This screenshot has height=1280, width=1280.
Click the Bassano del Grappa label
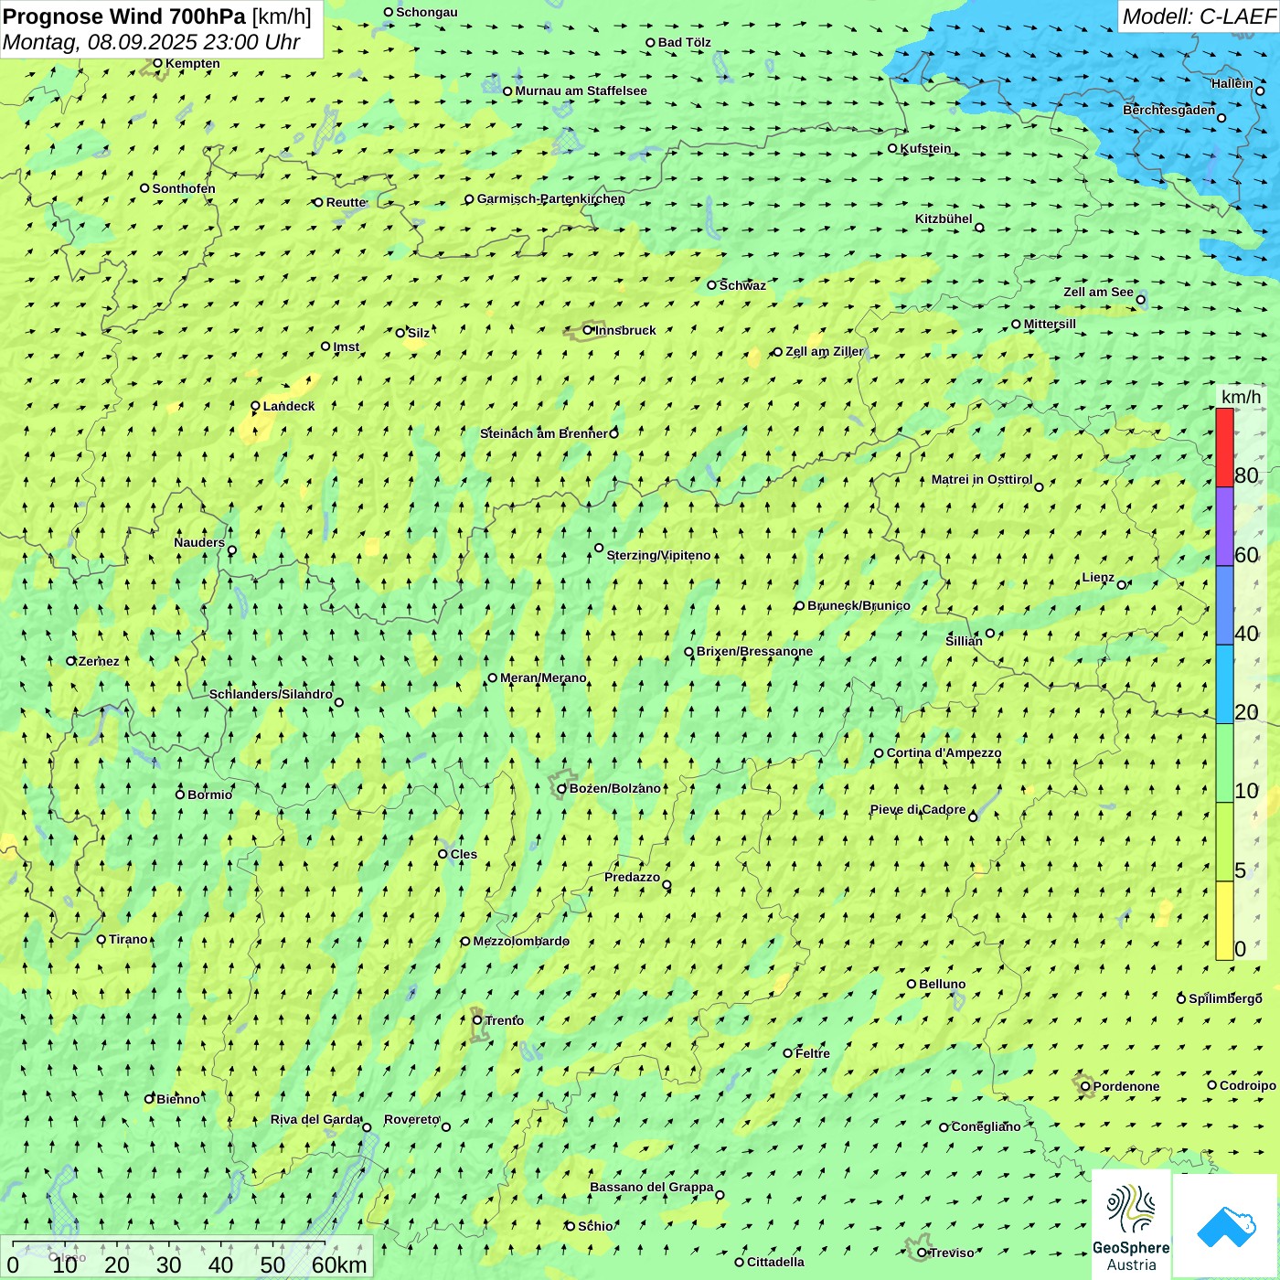pyautogui.click(x=652, y=1187)
